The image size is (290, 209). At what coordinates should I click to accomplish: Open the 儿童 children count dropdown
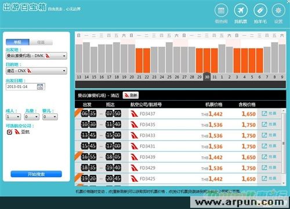[x=32, y=117]
